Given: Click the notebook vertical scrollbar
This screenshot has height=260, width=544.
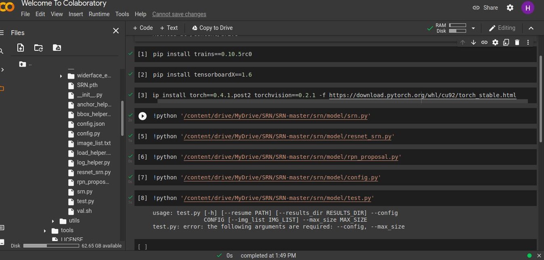Looking at the screenshot, I should 542,99.
